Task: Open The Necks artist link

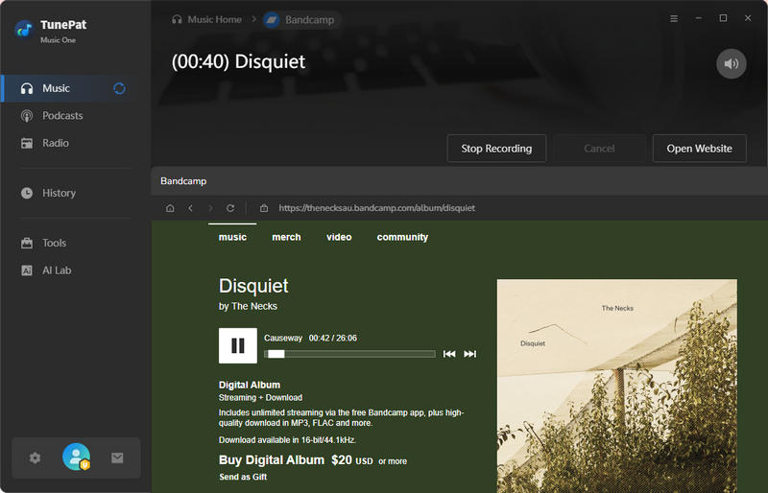Action: click(x=254, y=306)
